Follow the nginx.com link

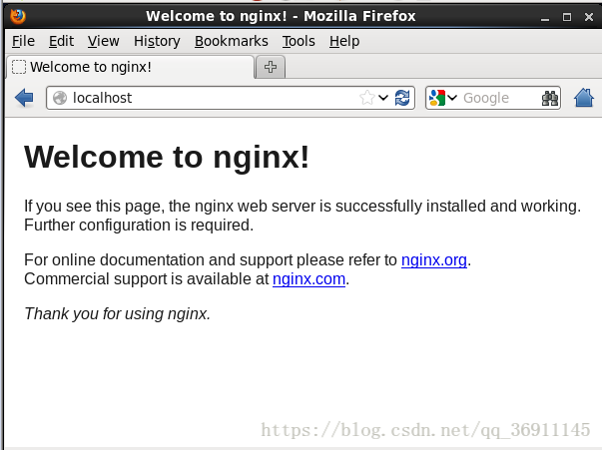pos(308,279)
